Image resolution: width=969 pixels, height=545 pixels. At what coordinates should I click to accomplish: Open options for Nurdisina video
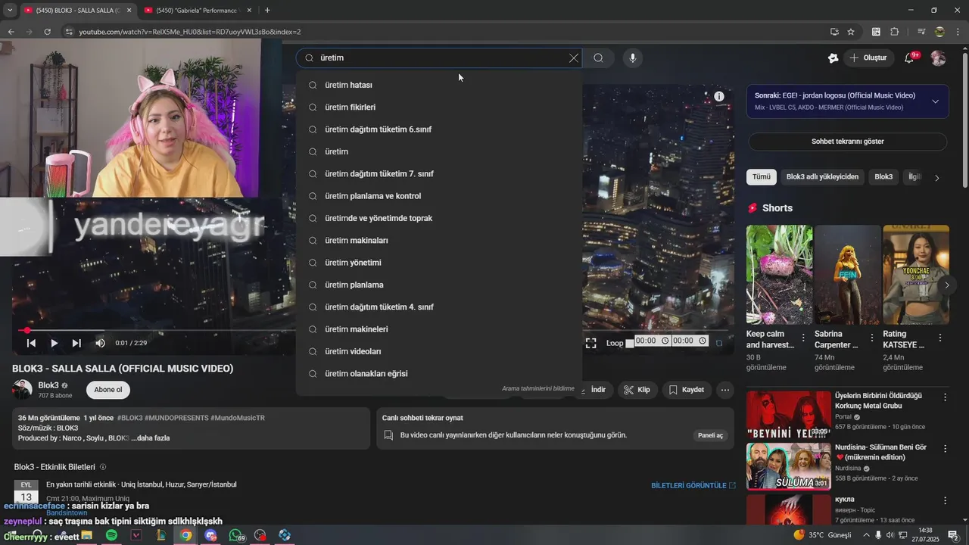(945, 449)
